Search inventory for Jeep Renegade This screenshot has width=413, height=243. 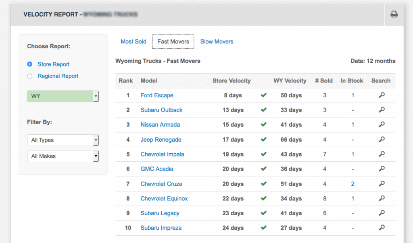pyautogui.click(x=382, y=140)
